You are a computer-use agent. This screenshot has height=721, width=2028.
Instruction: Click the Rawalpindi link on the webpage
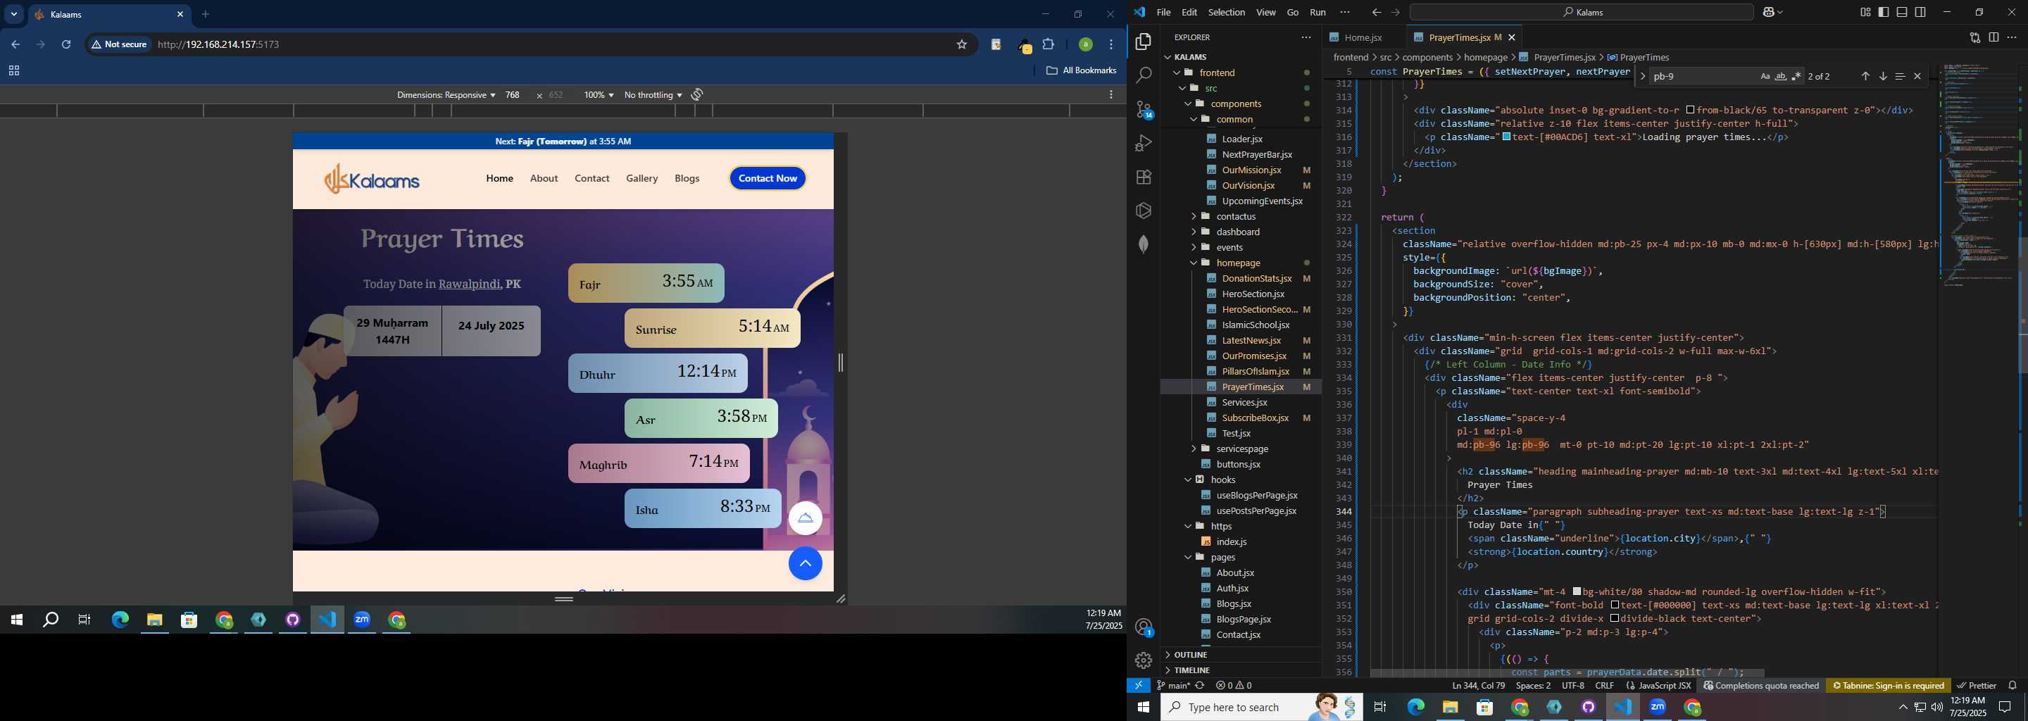point(469,284)
